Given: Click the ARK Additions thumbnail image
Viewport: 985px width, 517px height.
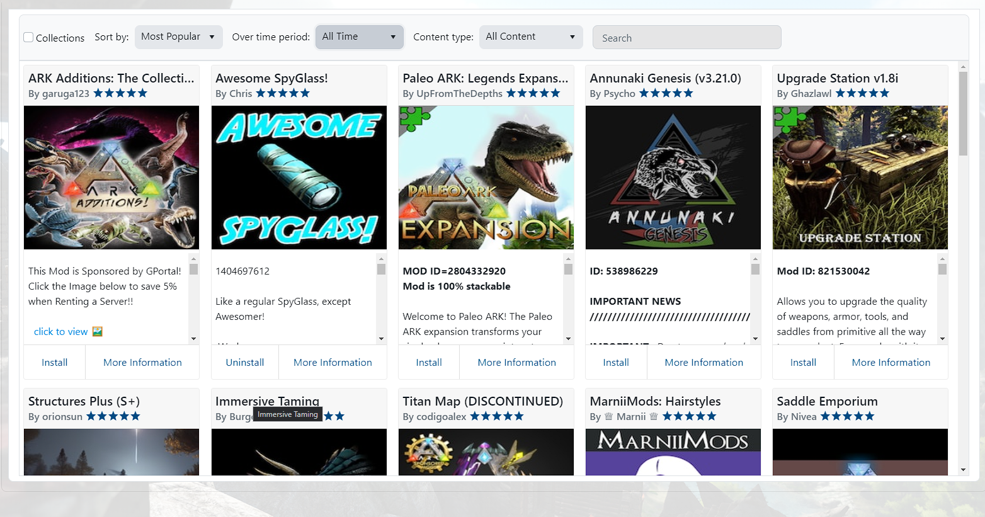Looking at the screenshot, I should click(x=111, y=178).
